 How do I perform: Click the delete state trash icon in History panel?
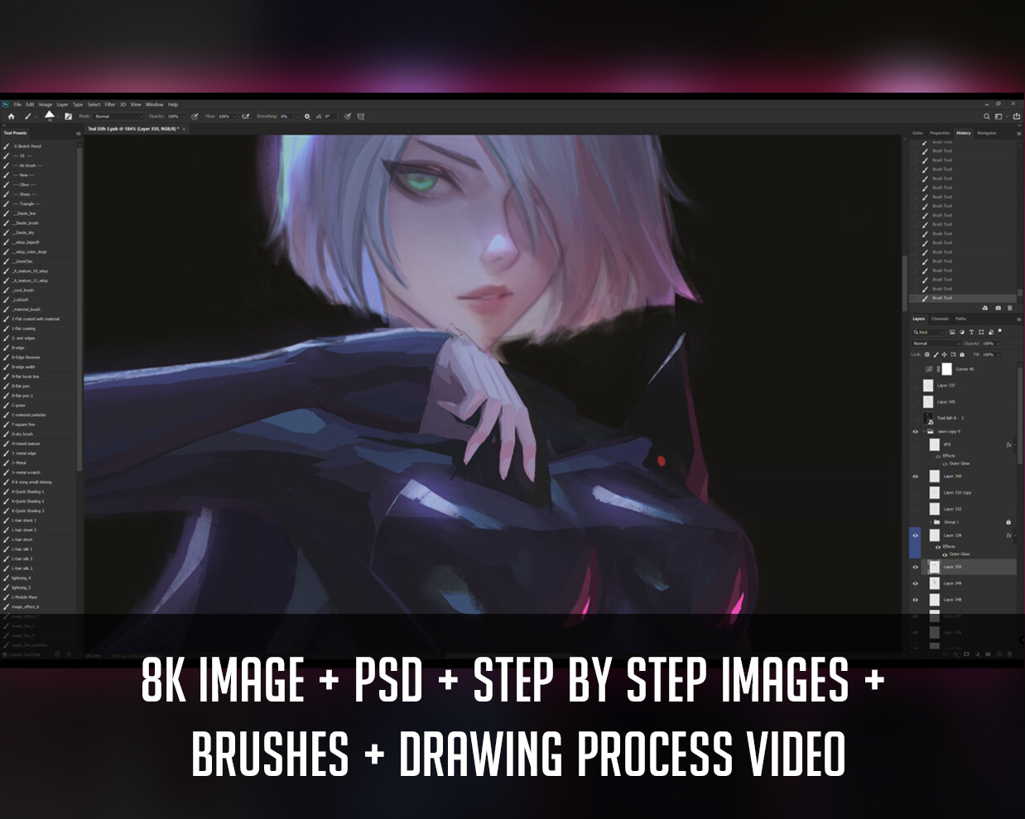pos(1010,308)
